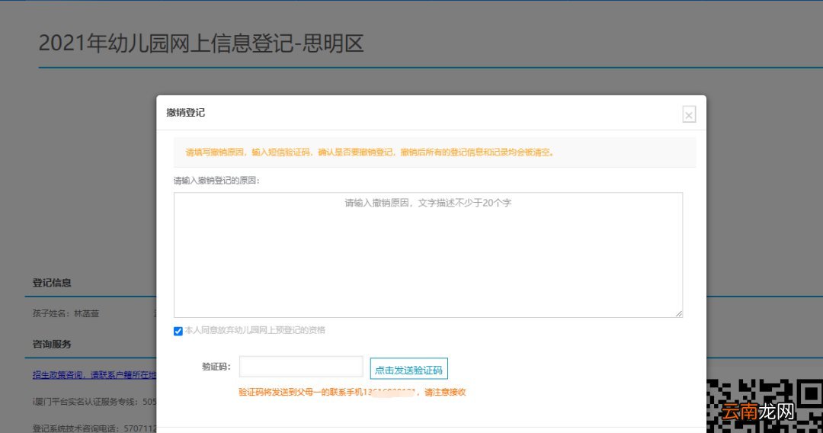This screenshot has width=823, height=433.
Task: Close the 撤销登记 dialog with the X button
Action: pos(689,114)
